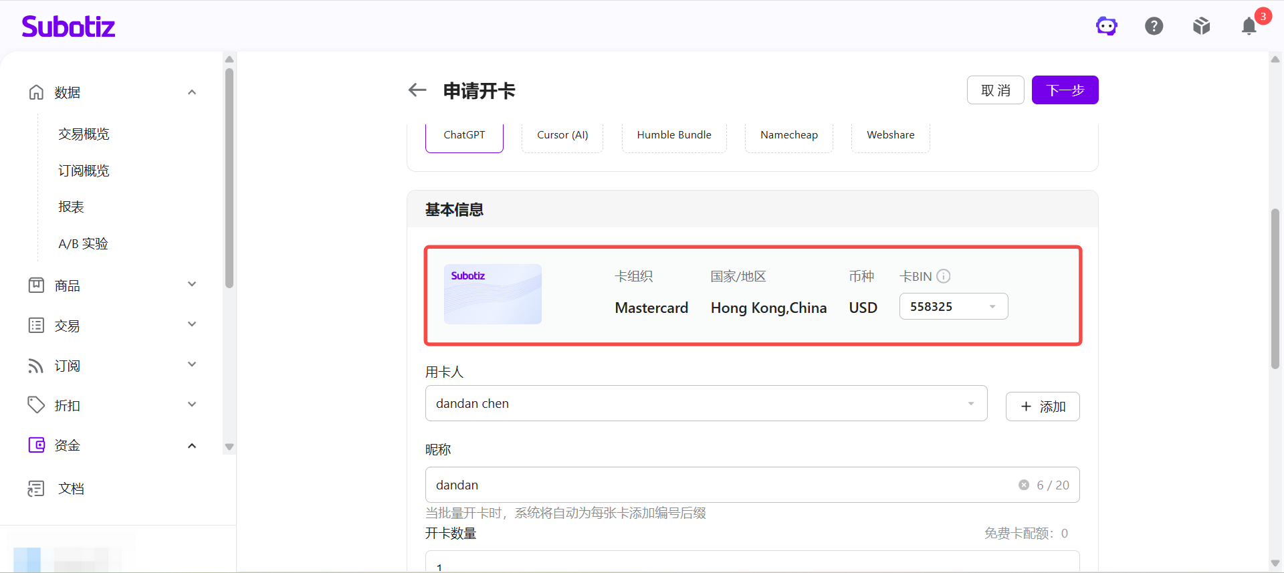This screenshot has width=1284, height=573.
Task: Click the 卡组织 column label
Action: click(634, 276)
